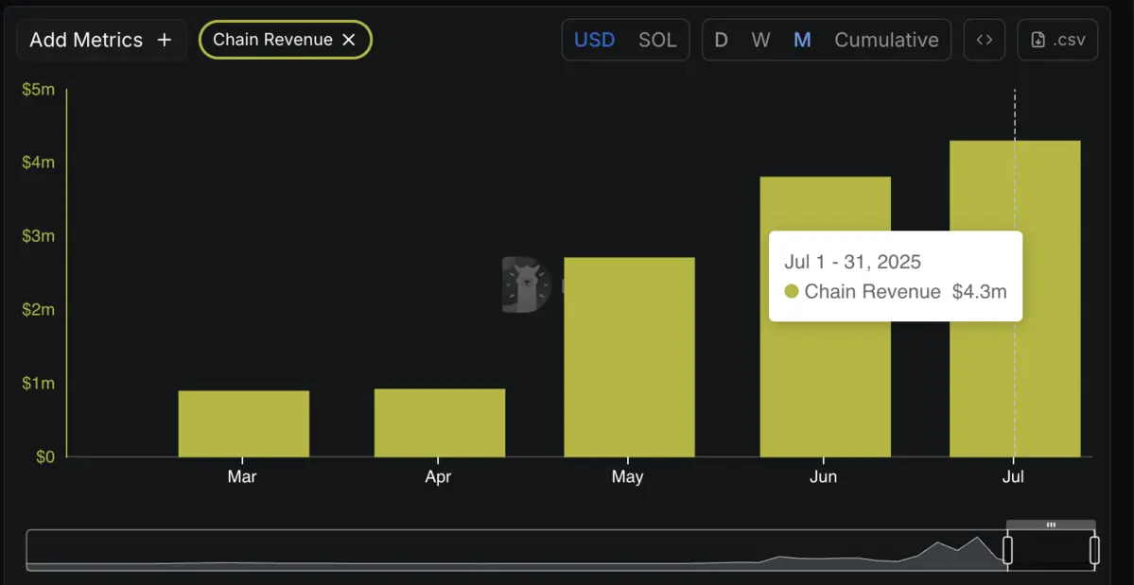The image size is (1134, 585).
Task: Click the Chain Revenue metric chip
Action: coord(272,40)
